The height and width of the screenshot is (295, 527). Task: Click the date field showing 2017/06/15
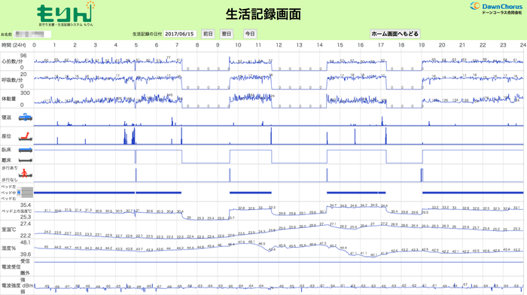(180, 34)
